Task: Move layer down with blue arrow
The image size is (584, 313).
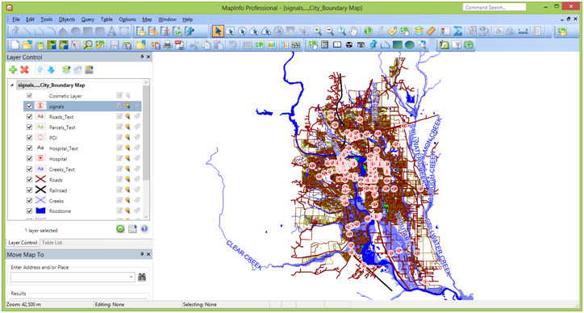Action: click(51, 69)
